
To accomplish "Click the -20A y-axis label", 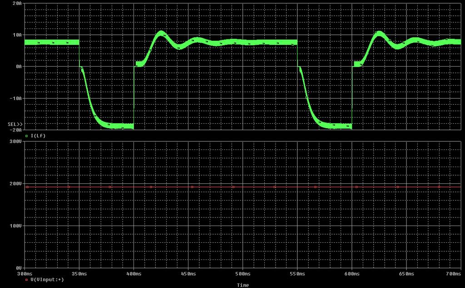I will (x=16, y=130).
